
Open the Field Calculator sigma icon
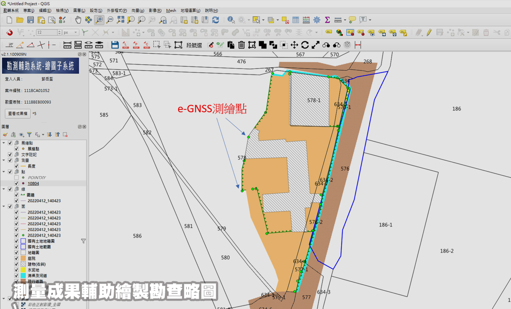coord(327,20)
